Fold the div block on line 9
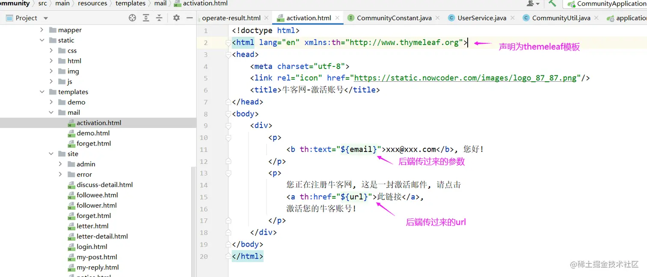This screenshot has height=277, width=647. coord(228,126)
